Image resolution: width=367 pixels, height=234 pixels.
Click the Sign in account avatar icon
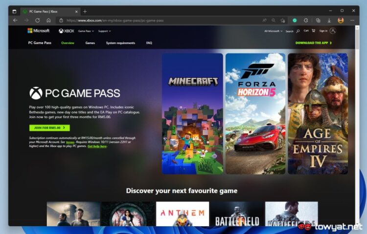pos(333,31)
